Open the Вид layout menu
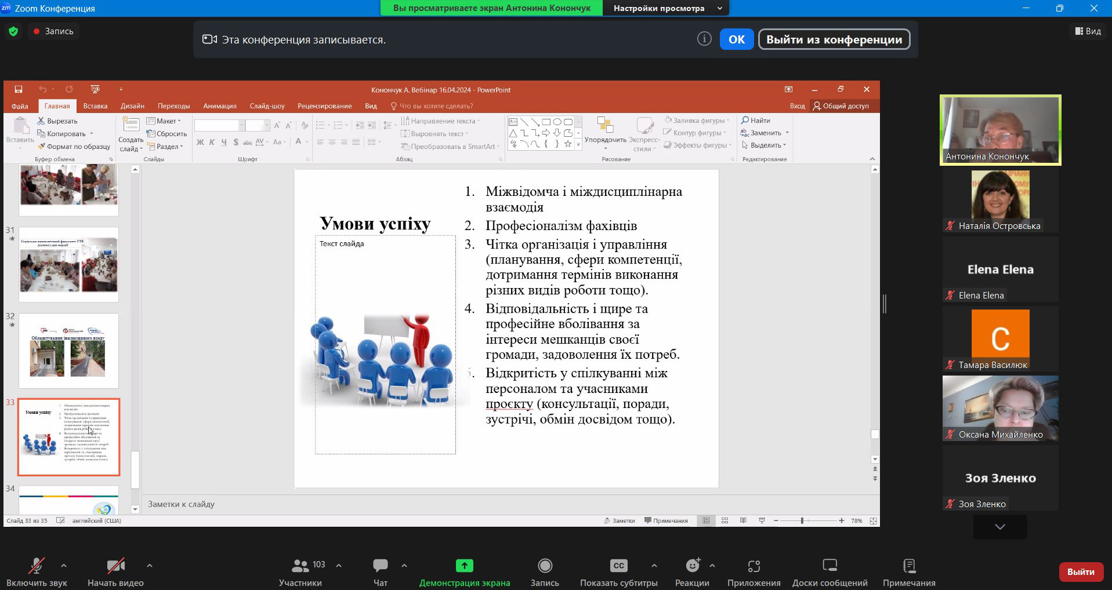The height and width of the screenshot is (590, 1112). (x=1088, y=31)
